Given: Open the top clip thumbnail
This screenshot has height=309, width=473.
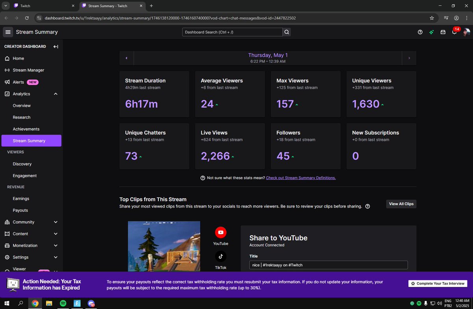Looking at the screenshot, I should point(164,246).
